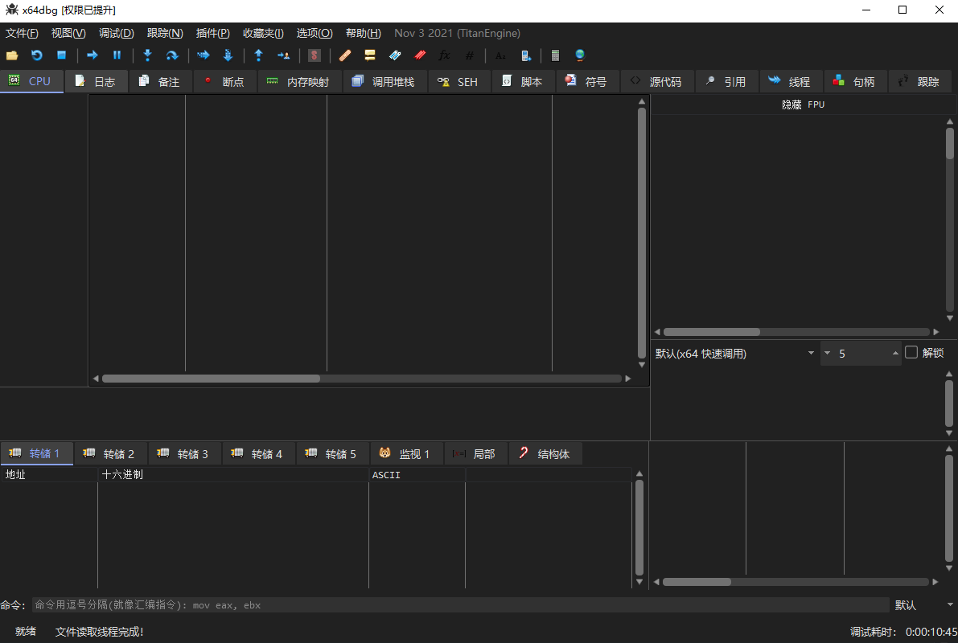Open the 收藏夹(I) menu

[x=263, y=33]
